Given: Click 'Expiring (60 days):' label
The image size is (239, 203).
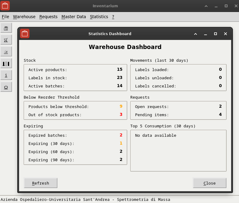Looking at the screenshot, I should coord(51,152).
